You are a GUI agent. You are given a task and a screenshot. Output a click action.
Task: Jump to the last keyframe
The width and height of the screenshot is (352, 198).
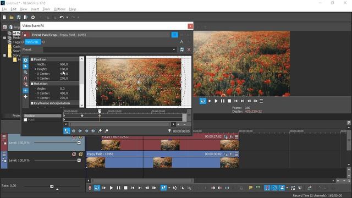93,131
